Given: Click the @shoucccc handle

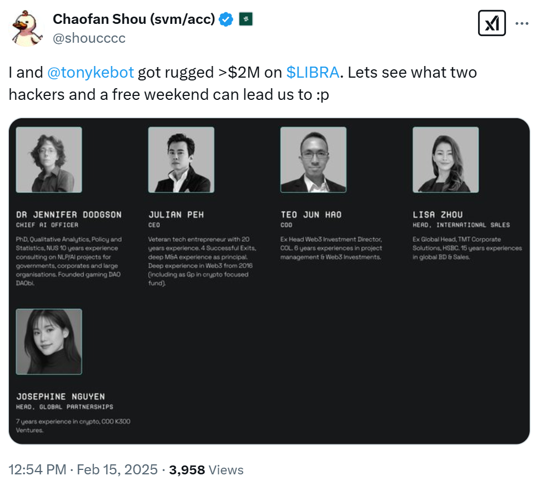Looking at the screenshot, I should [89, 38].
